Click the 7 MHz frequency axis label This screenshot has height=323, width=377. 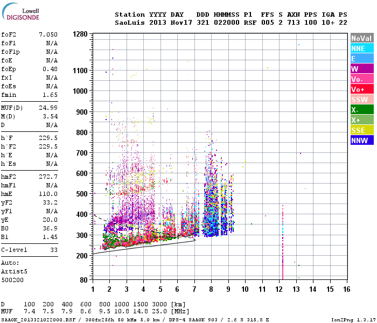(194, 289)
